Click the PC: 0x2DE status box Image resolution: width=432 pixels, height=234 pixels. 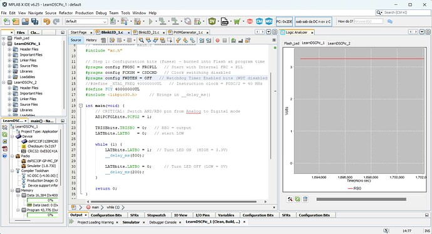point(284,21)
